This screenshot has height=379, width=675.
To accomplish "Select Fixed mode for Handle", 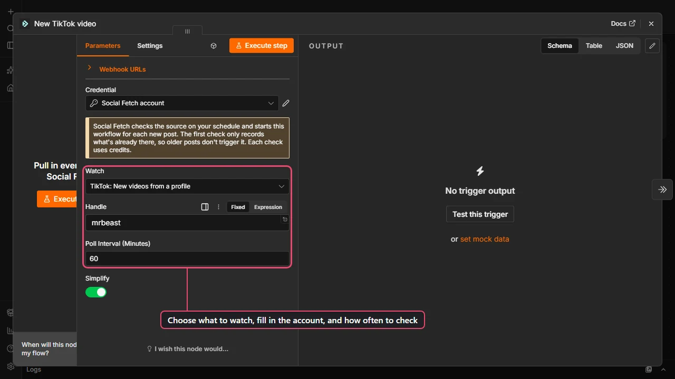I will coord(238,207).
